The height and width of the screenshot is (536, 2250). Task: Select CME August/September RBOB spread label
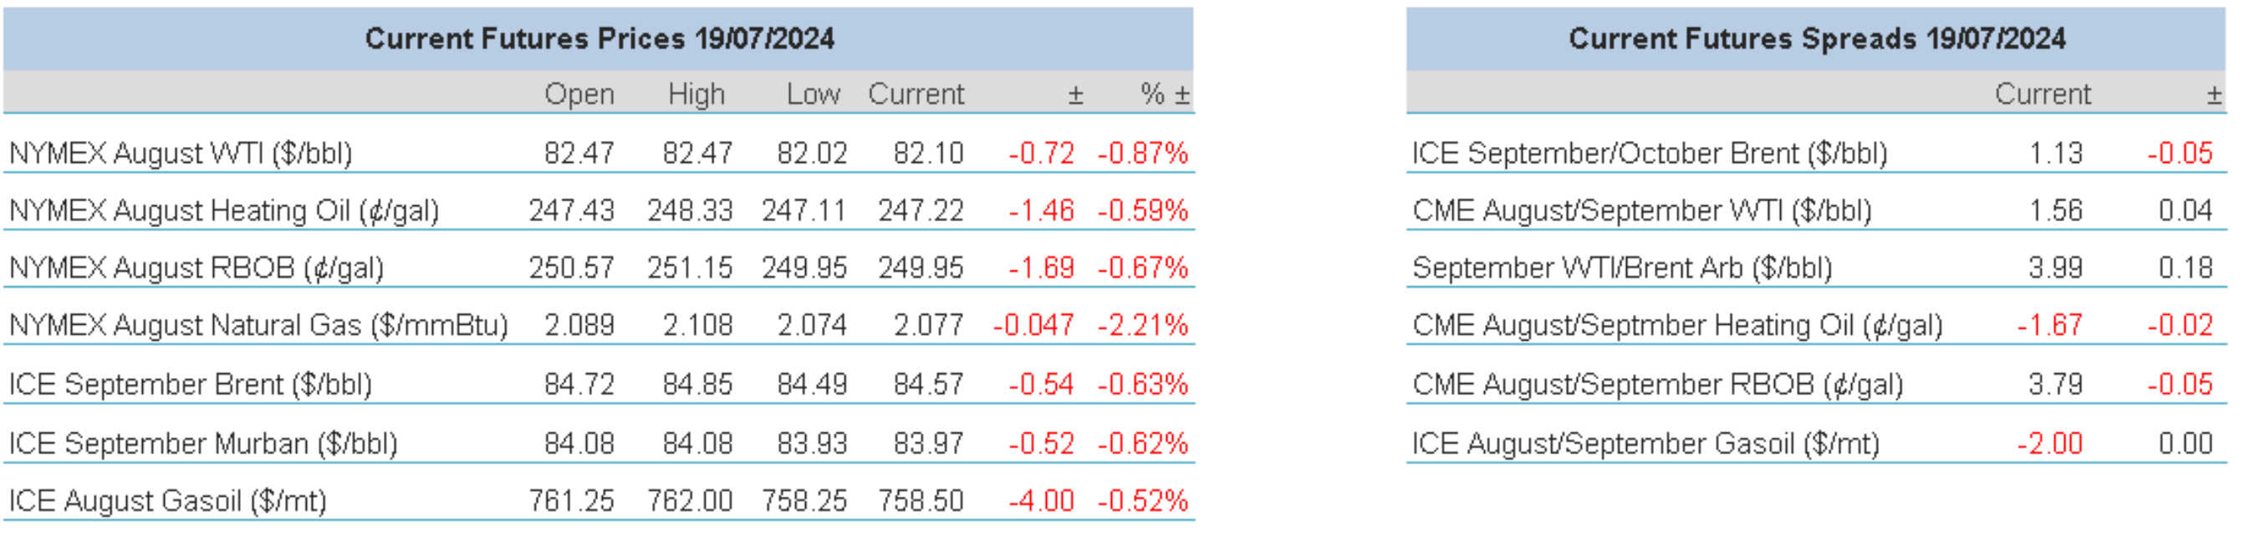tap(1657, 384)
